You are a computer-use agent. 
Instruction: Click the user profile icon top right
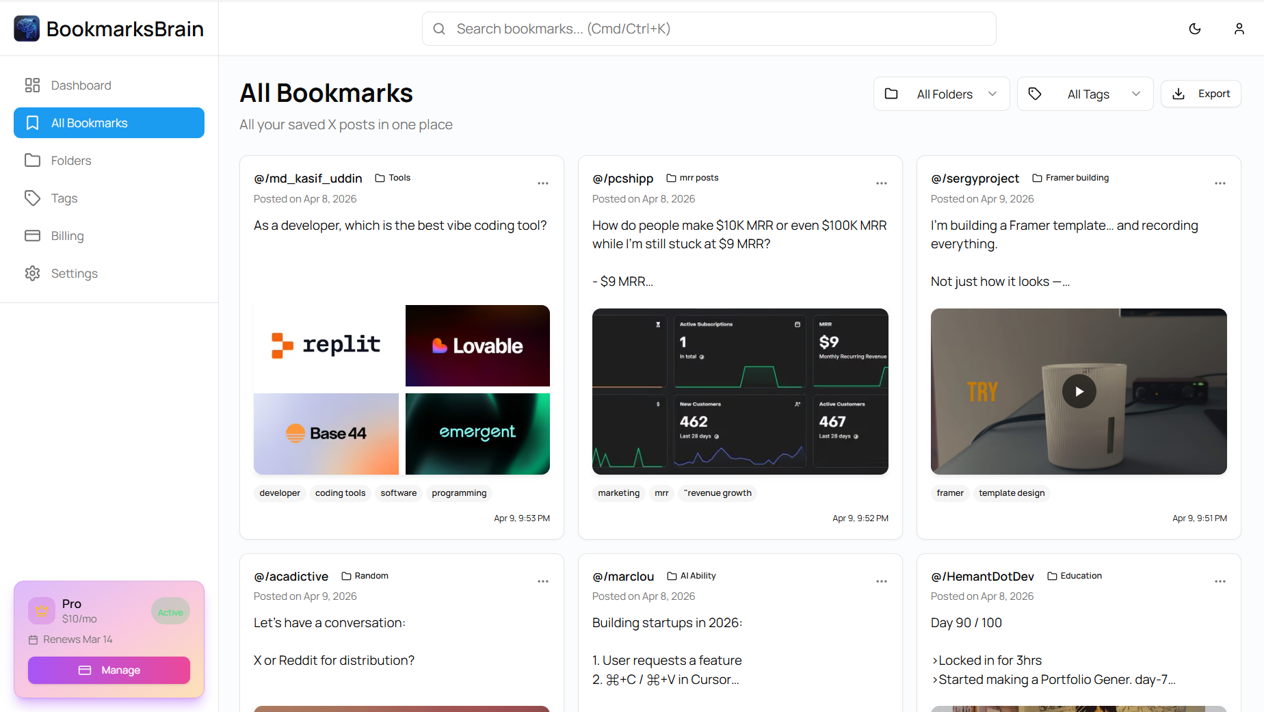(x=1239, y=29)
